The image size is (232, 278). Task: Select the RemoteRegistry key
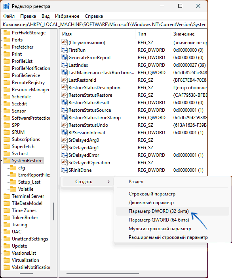coord(28,83)
